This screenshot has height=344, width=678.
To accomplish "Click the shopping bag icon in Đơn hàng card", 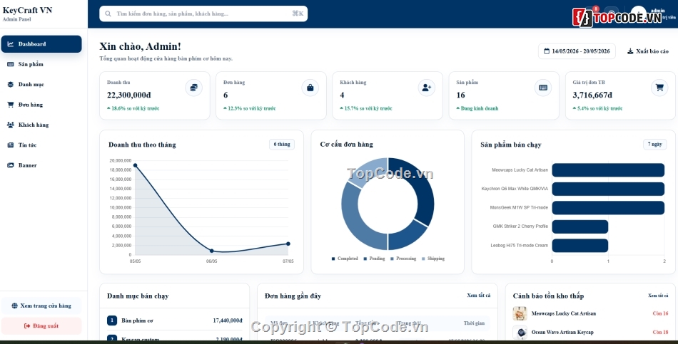I will (310, 88).
